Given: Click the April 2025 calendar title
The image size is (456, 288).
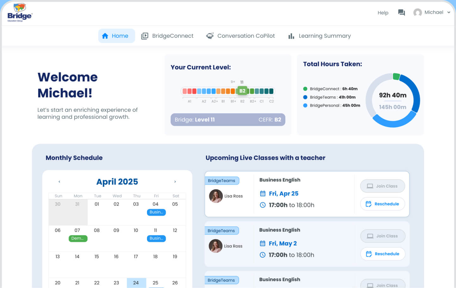Looking at the screenshot, I should click(x=117, y=182).
